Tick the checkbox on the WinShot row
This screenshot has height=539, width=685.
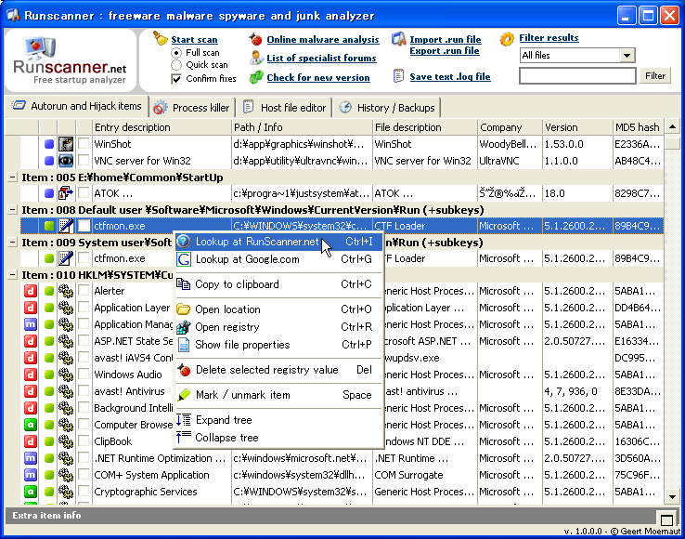pyautogui.click(x=84, y=144)
